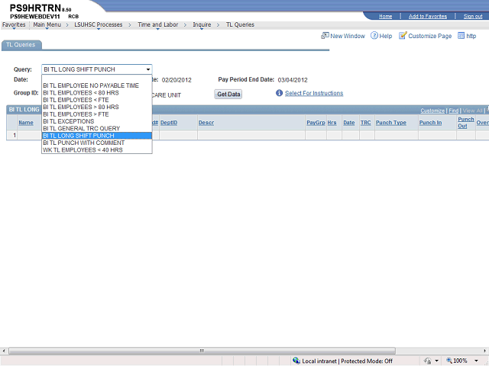The image size is (489, 366).
Task: Select BI TL LONG SHIFT PUNCH option in list
Action: tap(97, 136)
